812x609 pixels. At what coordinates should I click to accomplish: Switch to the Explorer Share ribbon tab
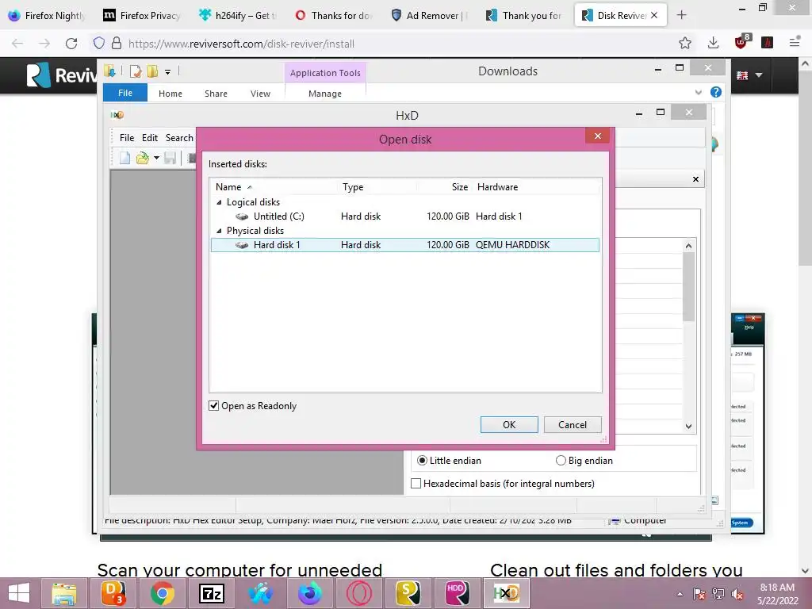pyautogui.click(x=216, y=94)
